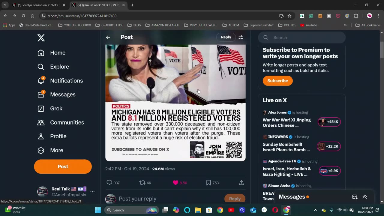Open YouTube app in the taskbar
The width and height of the screenshot is (384, 216).
231,210
